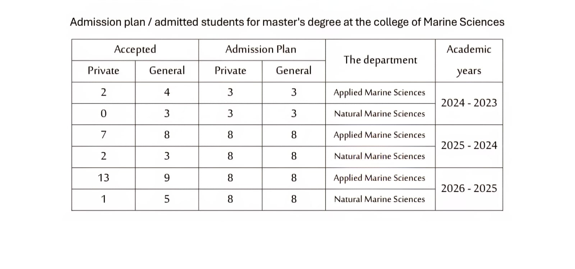Click the cell with value 9

[x=167, y=178]
